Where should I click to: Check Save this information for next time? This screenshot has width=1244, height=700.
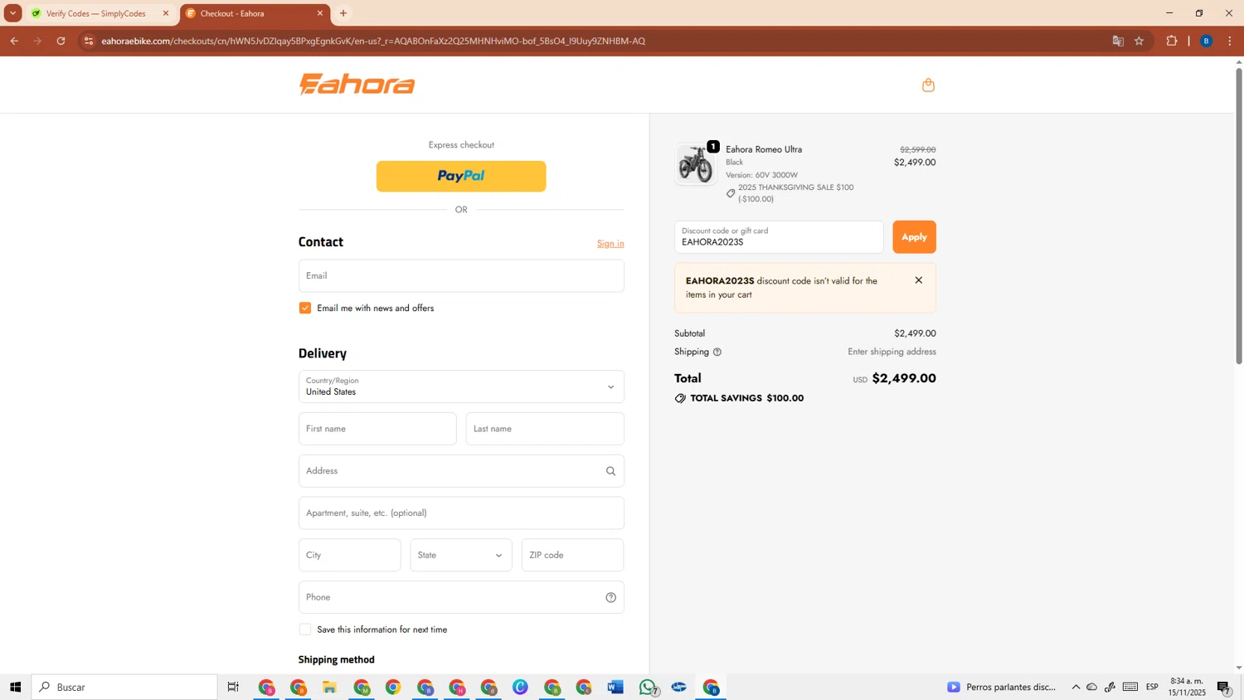tap(305, 630)
